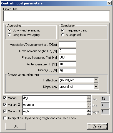Click the Air temperature field

point(67,64)
